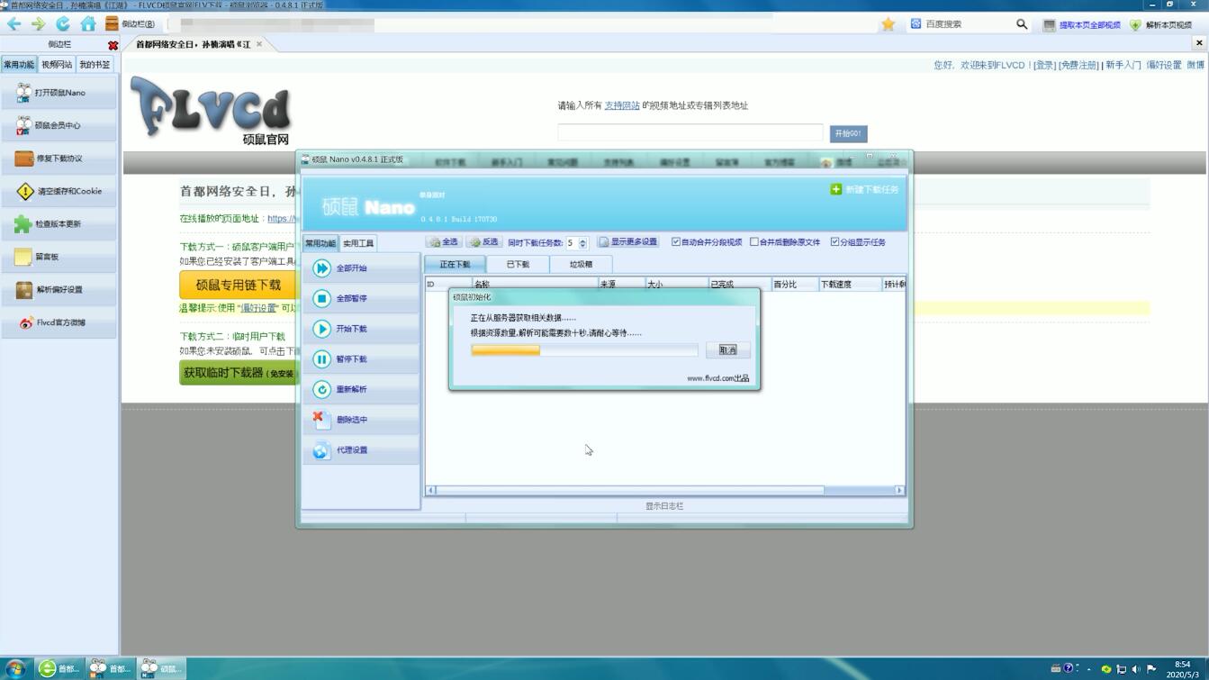Viewport: 1209px width, 680px height.
Task: Open the Windows Start button
Action: (x=15, y=668)
